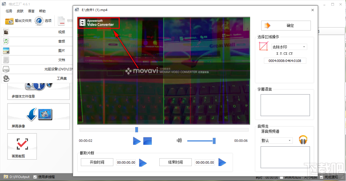Click the Output Folder button label
The width and height of the screenshot is (346, 181).
click(x=23, y=21)
